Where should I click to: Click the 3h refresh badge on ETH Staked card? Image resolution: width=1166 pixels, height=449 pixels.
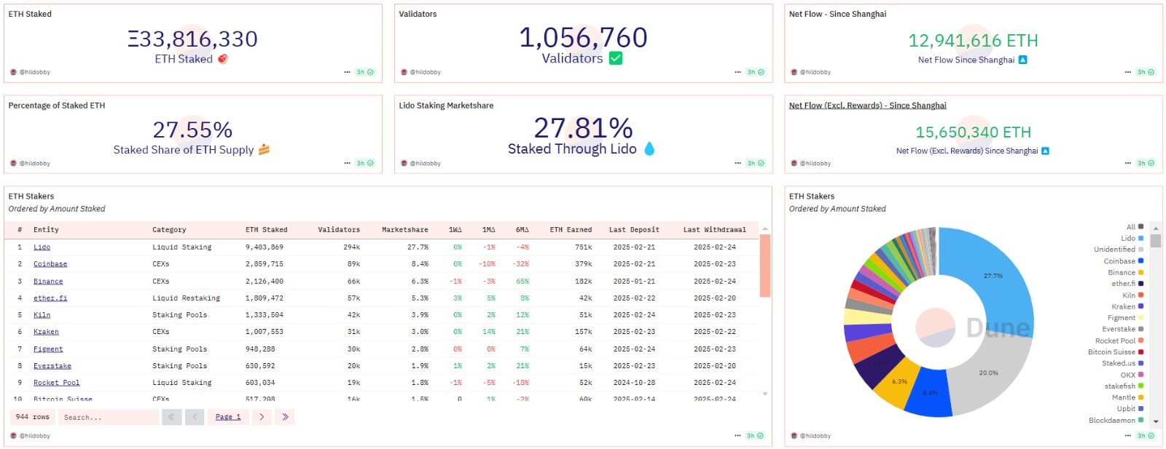coord(365,72)
